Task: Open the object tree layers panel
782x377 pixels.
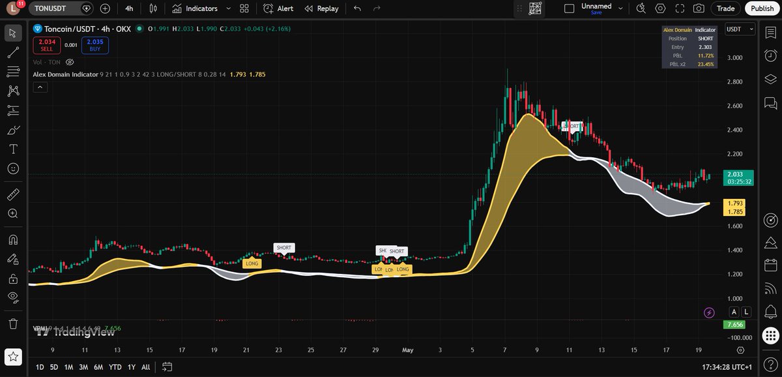Action: coord(770,80)
